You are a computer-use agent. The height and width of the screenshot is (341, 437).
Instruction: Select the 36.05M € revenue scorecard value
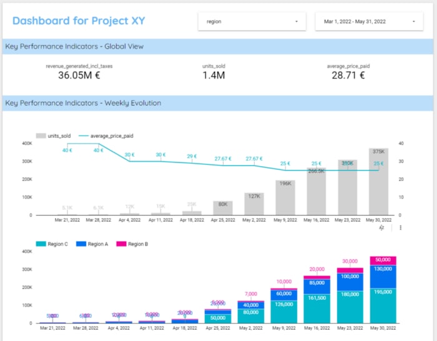click(79, 76)
